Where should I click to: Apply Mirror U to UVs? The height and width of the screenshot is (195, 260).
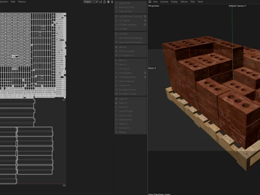coord(131,60)
